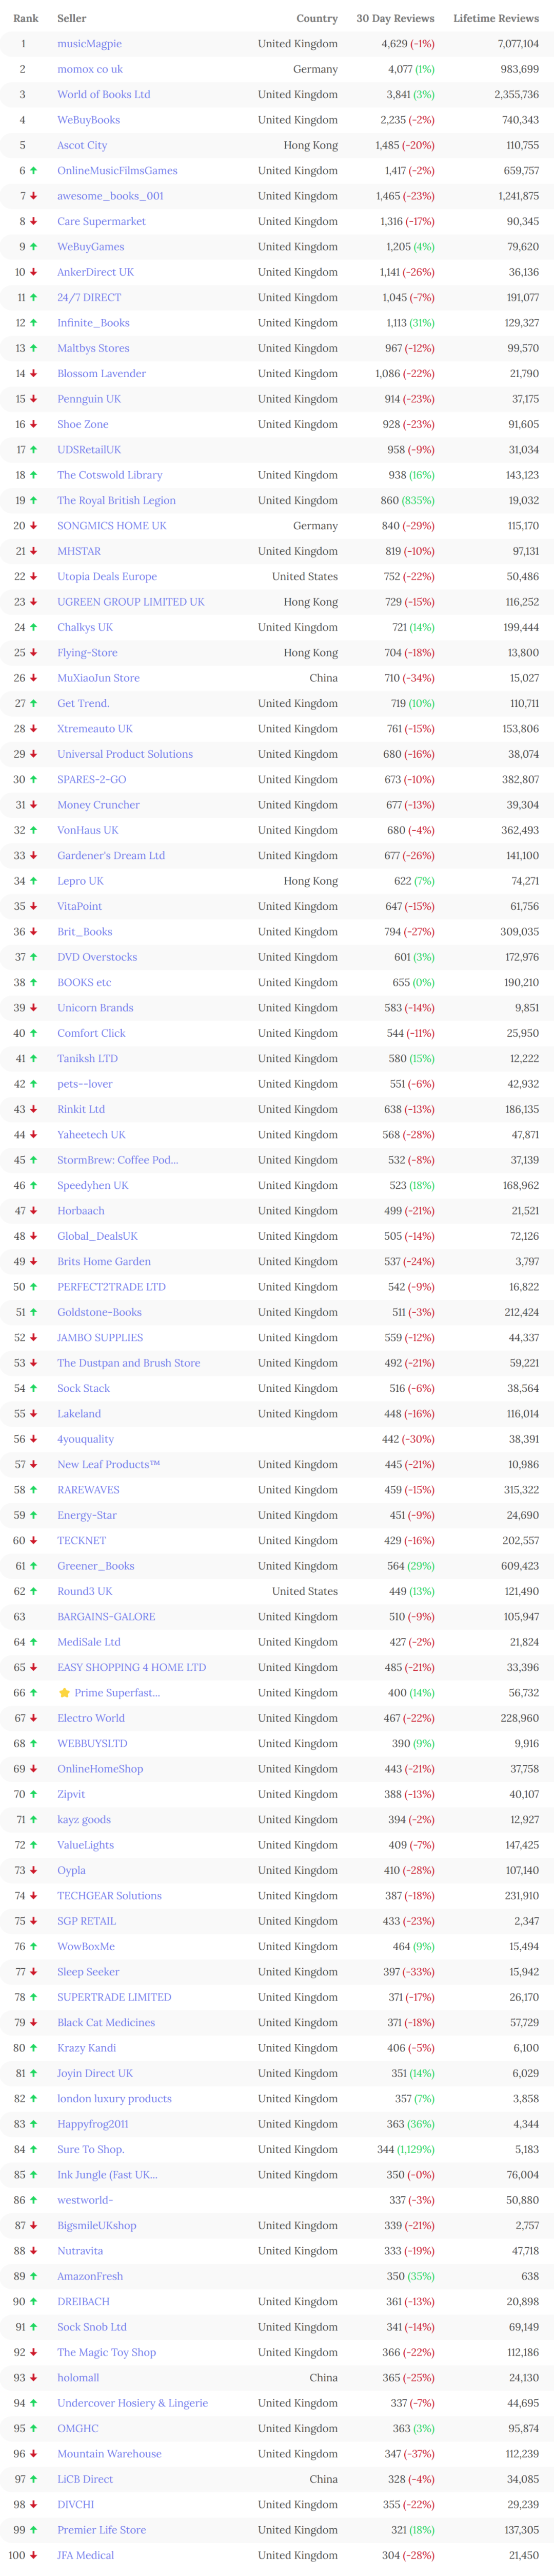
Task: Click the star icon before Prime Superfast
Action: (64, 1693)
